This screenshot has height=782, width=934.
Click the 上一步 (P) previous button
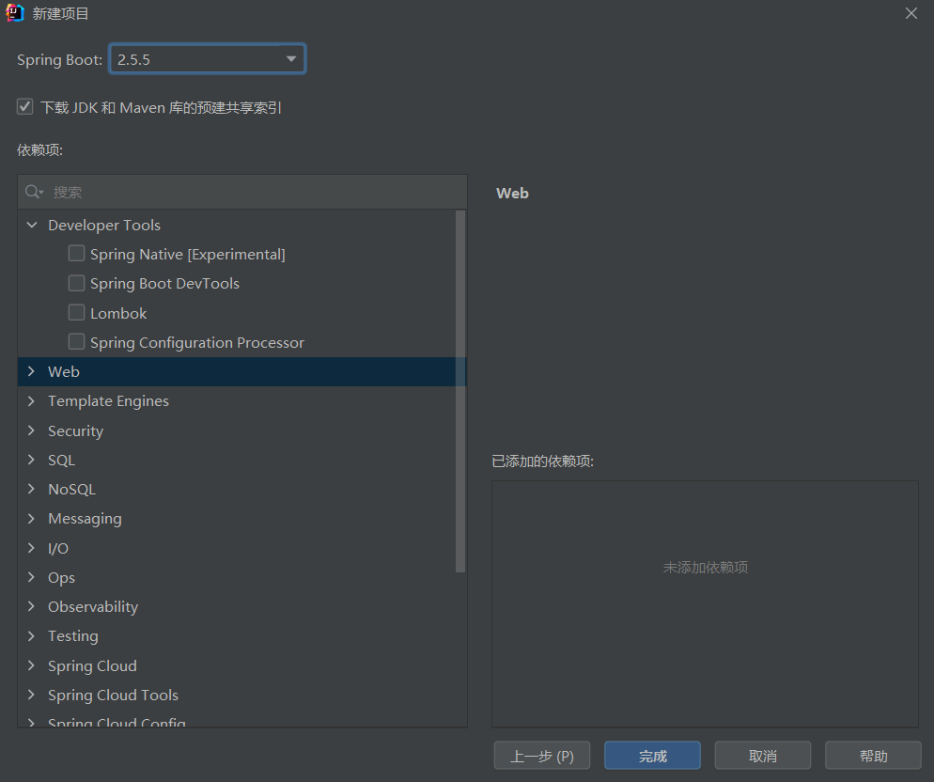pyautogui.click(x=542, y=755)
